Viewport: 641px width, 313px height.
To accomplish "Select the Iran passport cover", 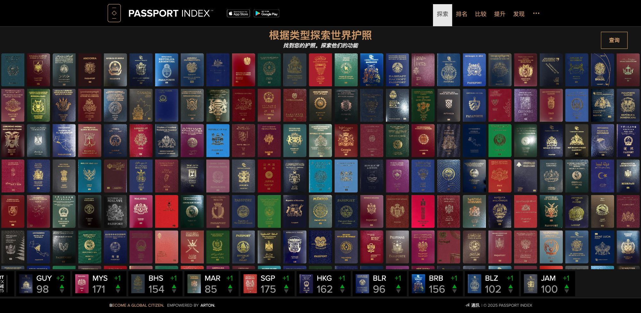I will pyautogui.click(x=115, y=176).
